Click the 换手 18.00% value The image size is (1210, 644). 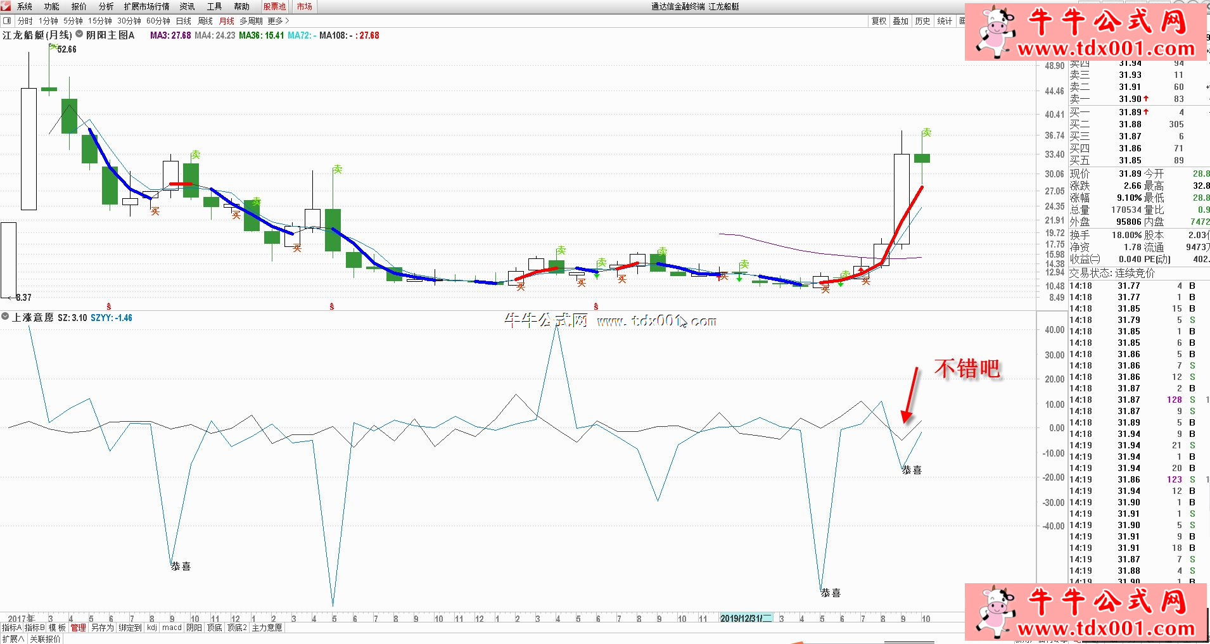point(1105,235)
